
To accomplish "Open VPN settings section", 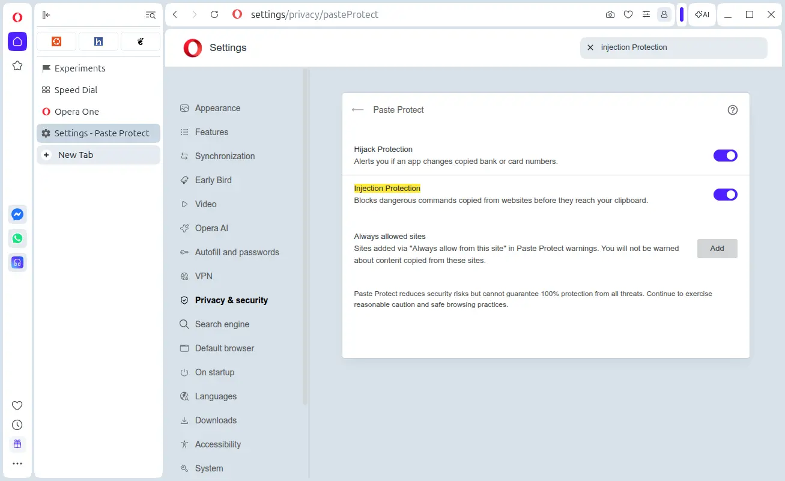I will click(x=196, y=276).
